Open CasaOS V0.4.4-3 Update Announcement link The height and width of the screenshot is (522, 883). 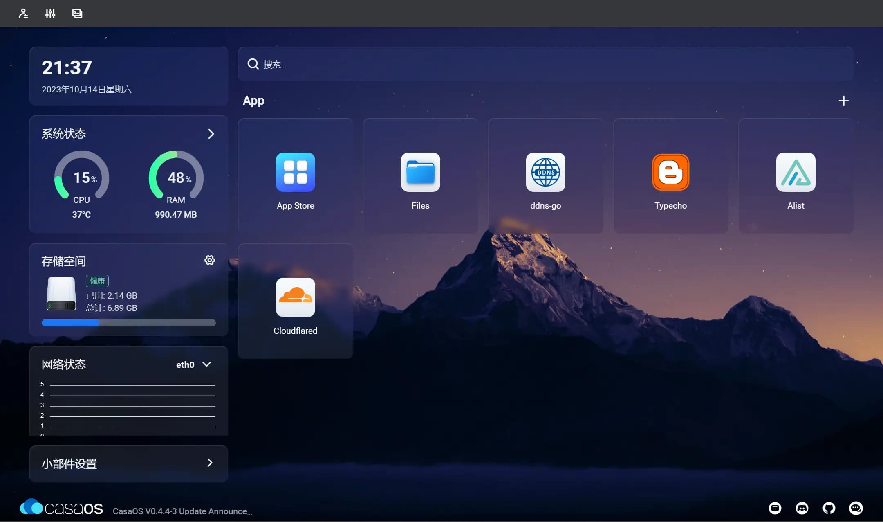click(x=182, y=511)
